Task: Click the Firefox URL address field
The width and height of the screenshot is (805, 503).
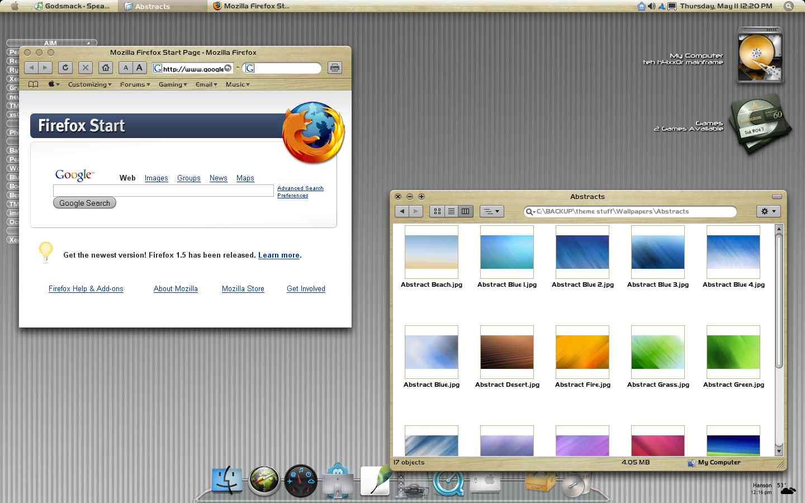Action: coord(192,68)
